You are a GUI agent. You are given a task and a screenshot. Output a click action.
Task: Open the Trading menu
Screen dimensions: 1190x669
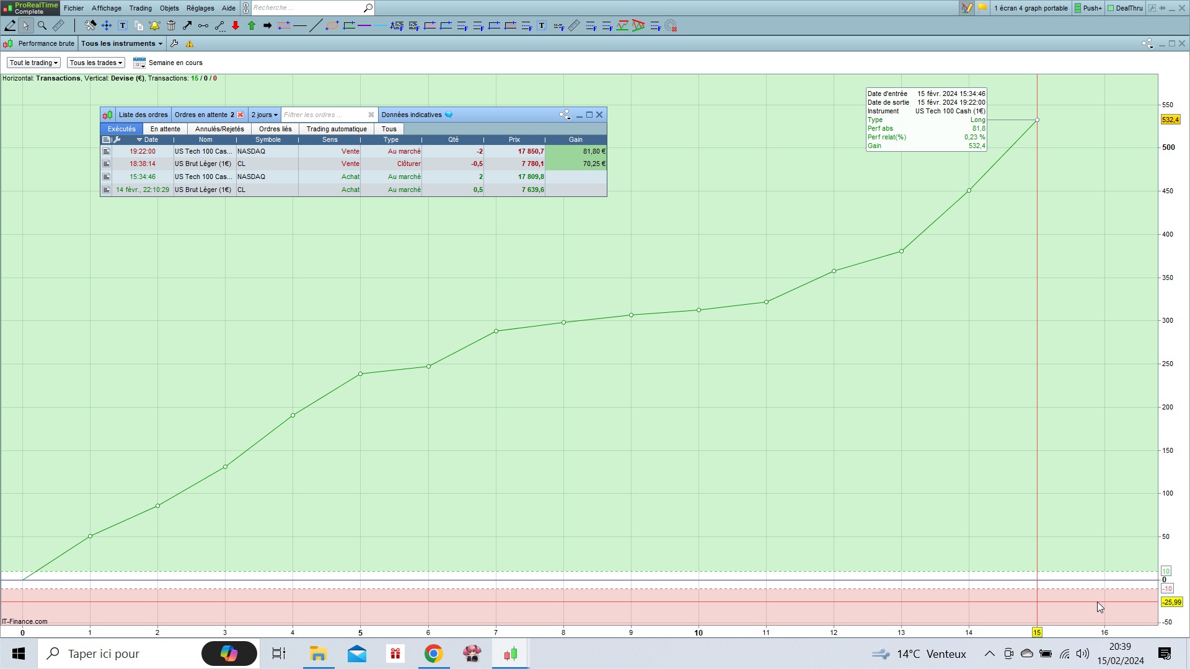pos(140,8)
